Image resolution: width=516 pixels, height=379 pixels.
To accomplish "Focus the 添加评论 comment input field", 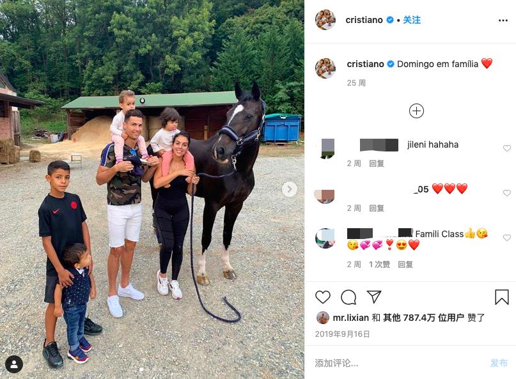I will (400, 363).
